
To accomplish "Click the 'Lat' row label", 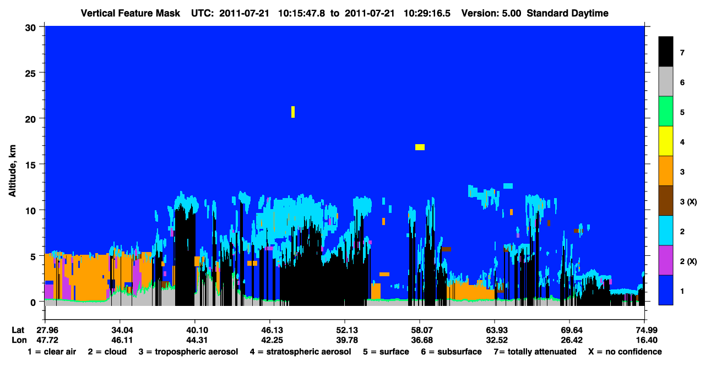I will 18,330.
